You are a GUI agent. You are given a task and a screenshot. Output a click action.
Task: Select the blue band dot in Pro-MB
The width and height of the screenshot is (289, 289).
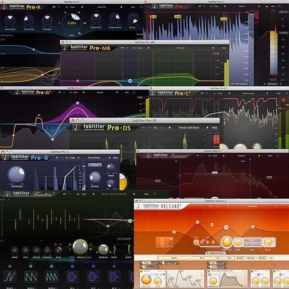pos(130,81)
